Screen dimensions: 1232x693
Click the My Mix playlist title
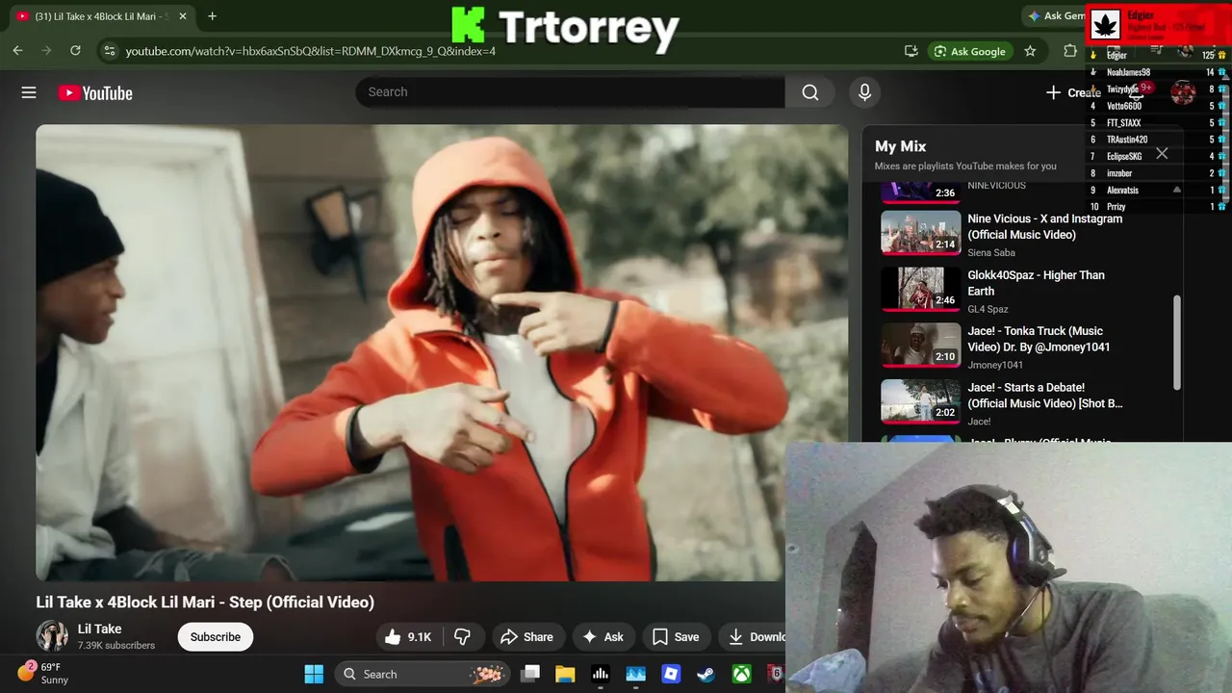pos(900,146)
